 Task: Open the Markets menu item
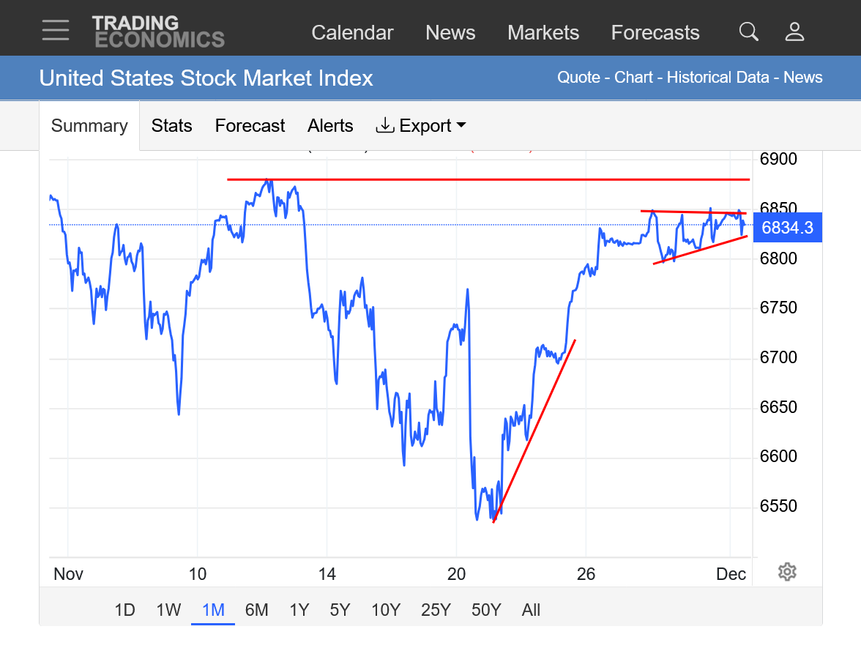coord(543,33)
